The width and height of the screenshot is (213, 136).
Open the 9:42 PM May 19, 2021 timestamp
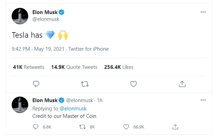38,49
